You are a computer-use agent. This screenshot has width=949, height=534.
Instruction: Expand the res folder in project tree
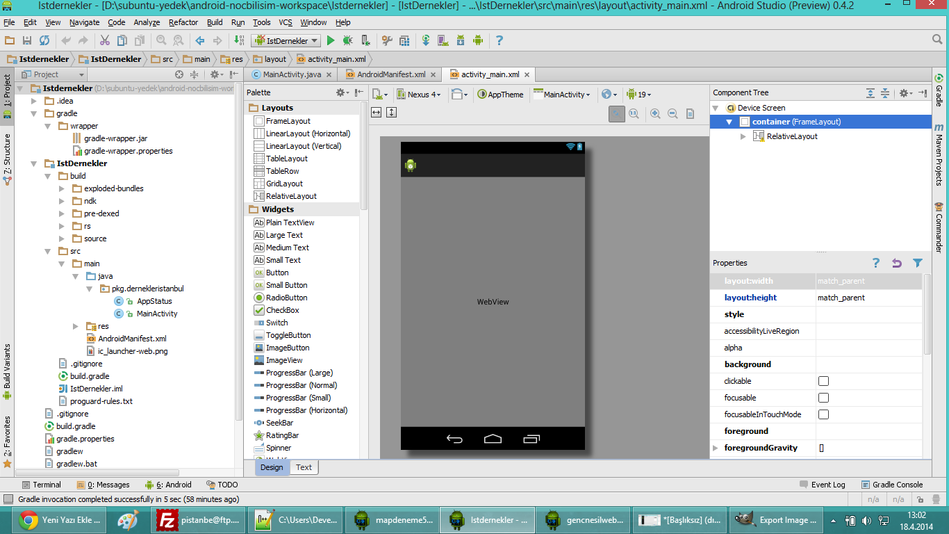pyautogui.click(x=76, y=326)
